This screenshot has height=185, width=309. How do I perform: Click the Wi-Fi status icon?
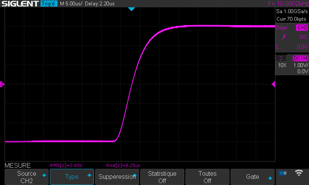(x=299, y=173)
